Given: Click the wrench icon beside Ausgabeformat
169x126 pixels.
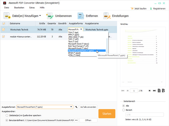Looking at the screenshot, I should 76,107.
